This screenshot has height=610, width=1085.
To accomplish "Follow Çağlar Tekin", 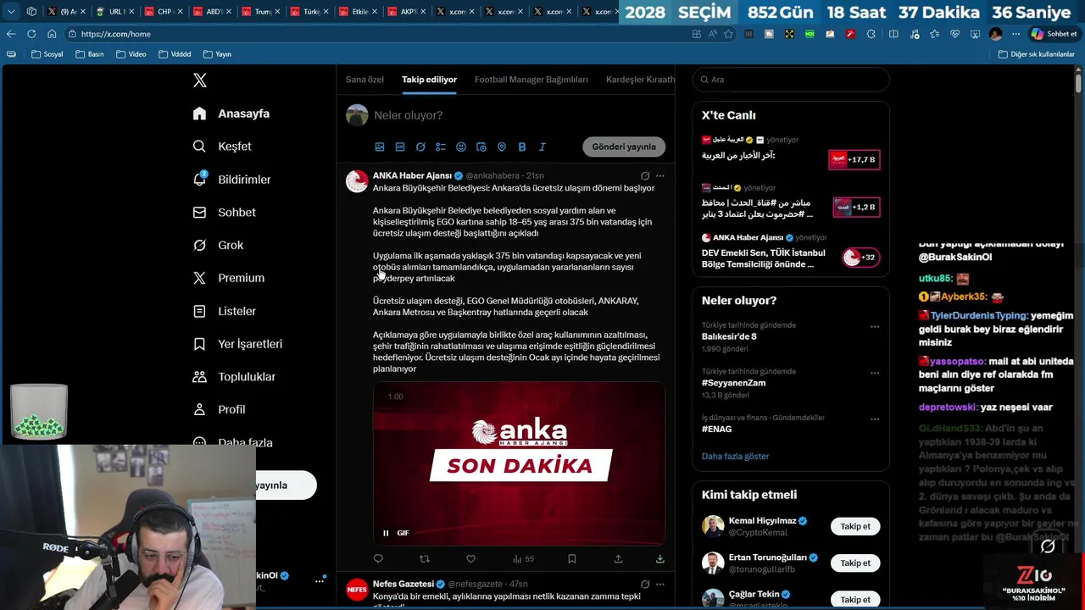I will point(855,599).
